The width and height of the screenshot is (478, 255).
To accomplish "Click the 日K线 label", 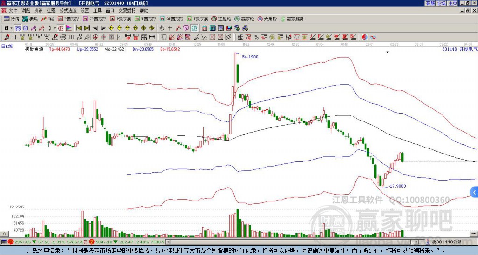I will click(7, 47).
